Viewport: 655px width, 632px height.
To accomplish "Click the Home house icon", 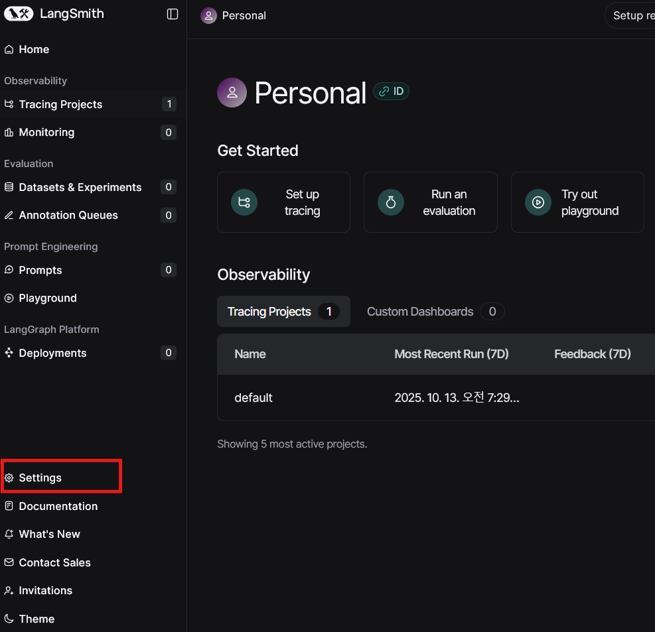I will tap(9, 49).
